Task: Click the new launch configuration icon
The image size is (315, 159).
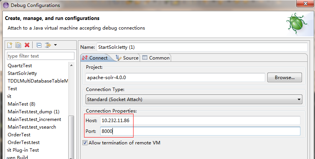Action: (x=10, y=45)
